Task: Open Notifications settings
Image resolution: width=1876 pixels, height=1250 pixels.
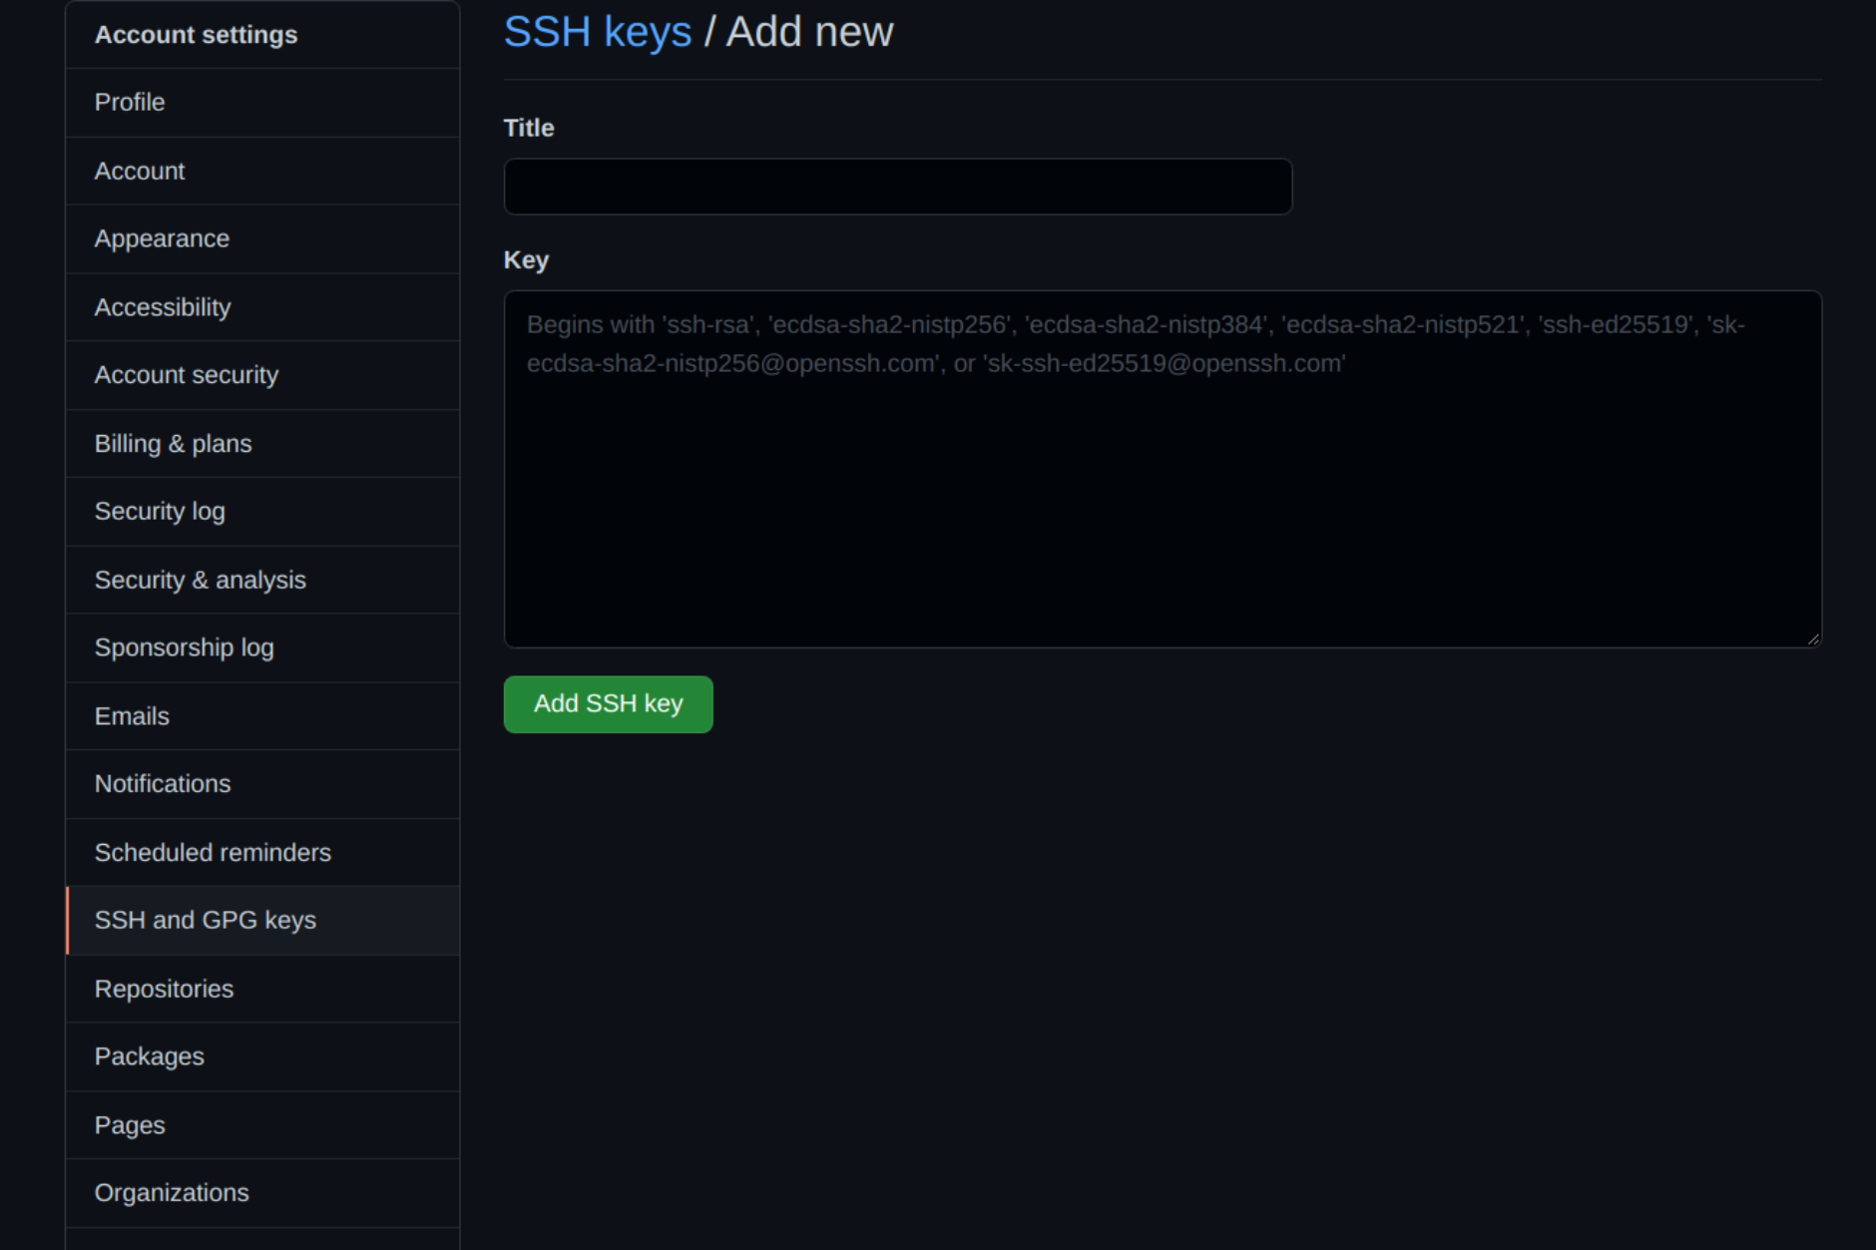Action: [x=163, y=784]
